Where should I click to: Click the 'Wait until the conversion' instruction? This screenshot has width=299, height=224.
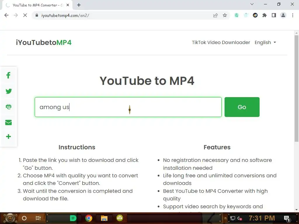78,195
